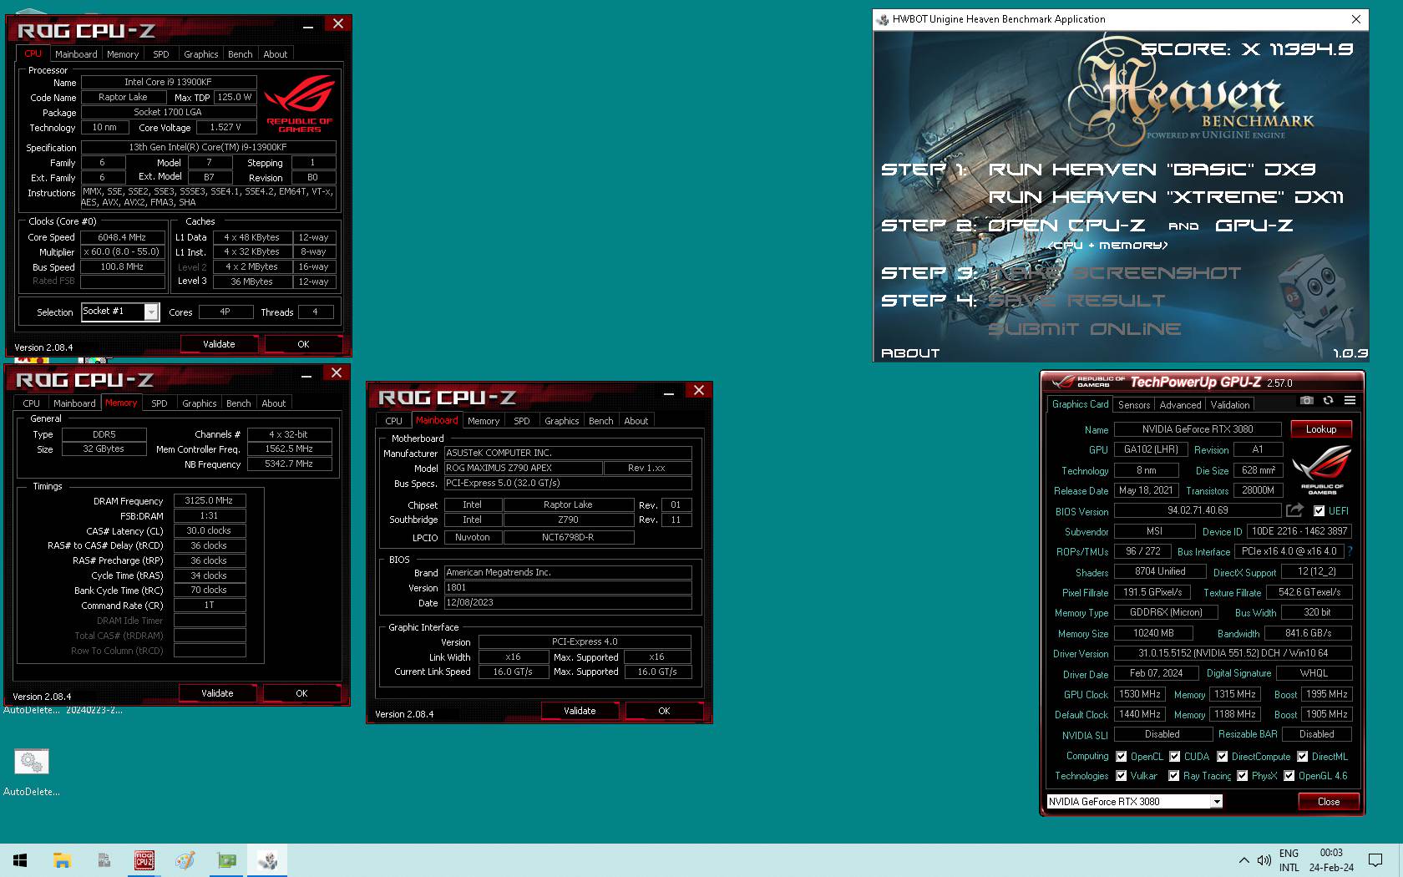1403x877 pixels.
Task: Click the motherboard model ROG MAXIMUS Z790 APEX
Action: point(523,468)
